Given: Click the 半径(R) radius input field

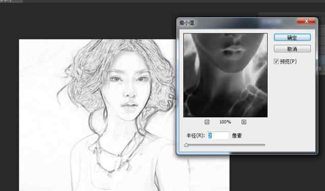Looking at the screenshot, I should (218, 136).
